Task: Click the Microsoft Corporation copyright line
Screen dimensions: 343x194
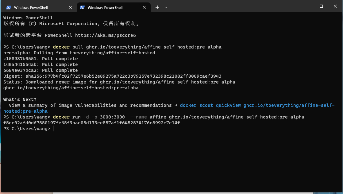Action: pos(71,24)
